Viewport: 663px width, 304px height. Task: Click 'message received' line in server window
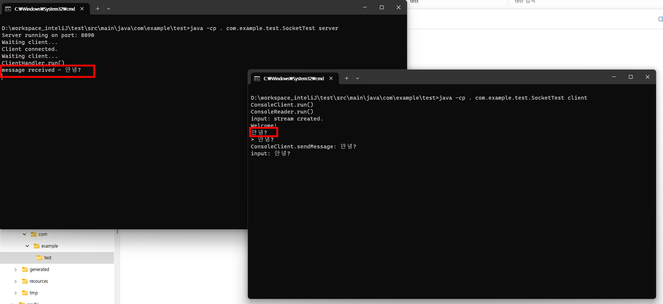41,70
